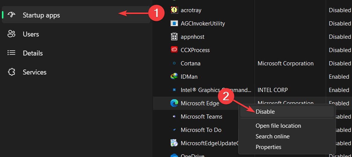This screenshot has width=352, height=157.
Task: Select the Intel Graphics Command icon
Action: 174,90
